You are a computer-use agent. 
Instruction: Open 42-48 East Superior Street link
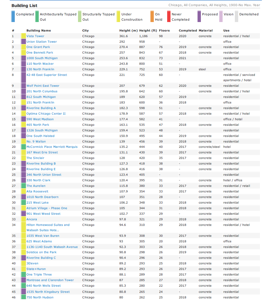click(47, 75)
